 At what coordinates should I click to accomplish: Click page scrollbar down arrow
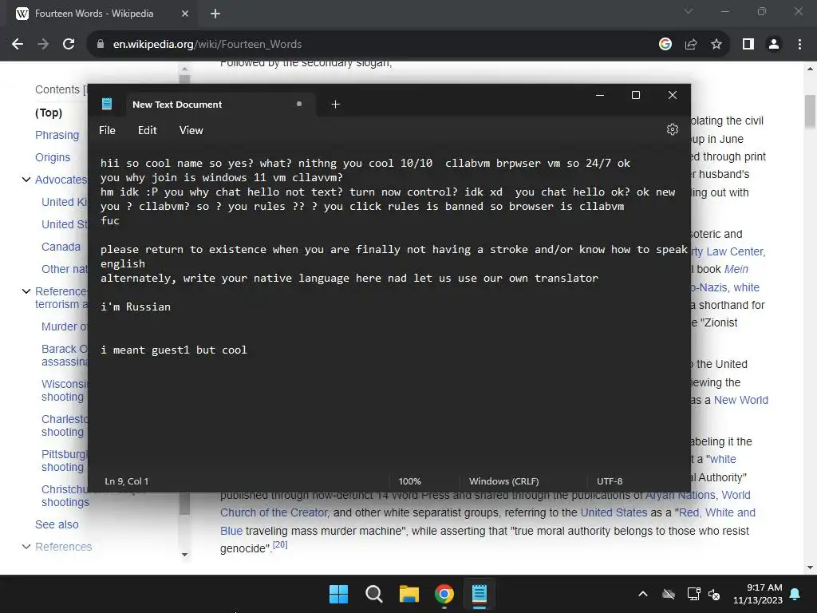tap(811, 568)
